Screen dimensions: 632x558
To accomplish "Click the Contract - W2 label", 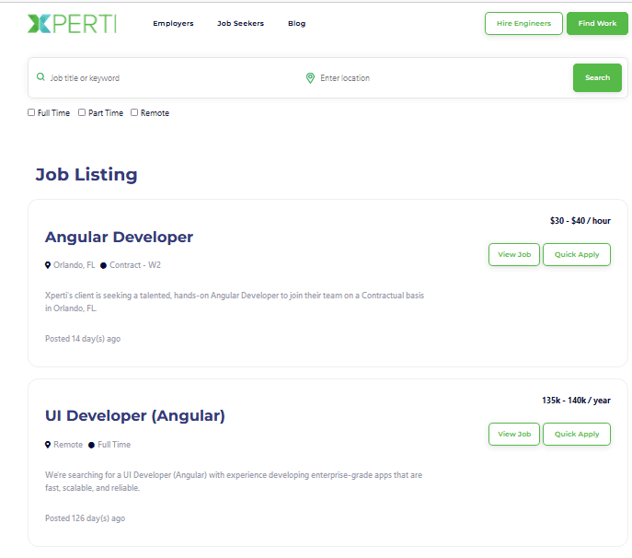I will (x=135, y=265).
